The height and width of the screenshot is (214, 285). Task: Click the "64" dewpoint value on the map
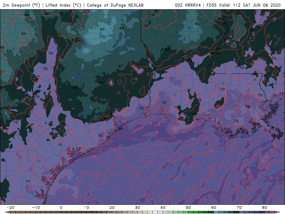[x=24, y=34]
